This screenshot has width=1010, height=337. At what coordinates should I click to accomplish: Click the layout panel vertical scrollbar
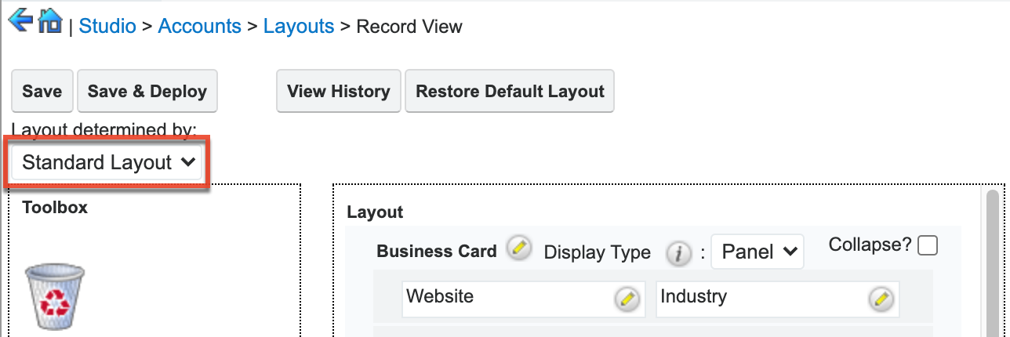click(993, 259)
